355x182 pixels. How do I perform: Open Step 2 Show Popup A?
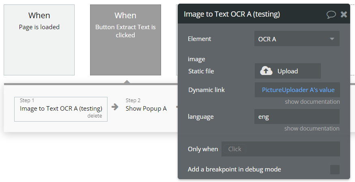[x=146, y=108]
